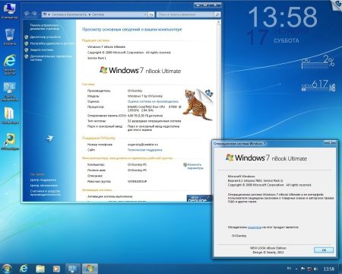Open Advanced system settings sidebar link
Screen dimensions: 342x274
51,58
